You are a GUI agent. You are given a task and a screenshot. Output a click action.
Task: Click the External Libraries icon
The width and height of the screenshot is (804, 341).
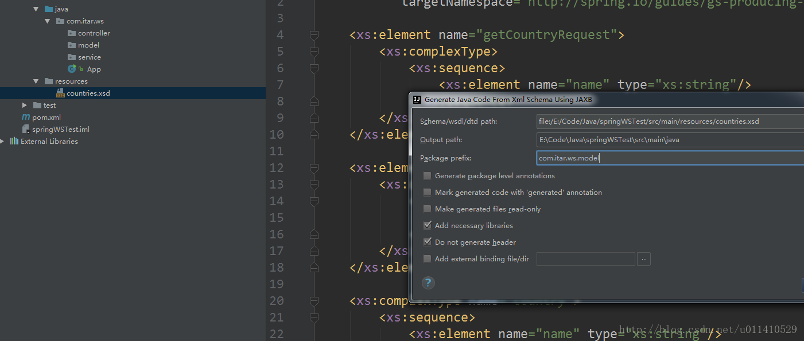click(14, 142)
